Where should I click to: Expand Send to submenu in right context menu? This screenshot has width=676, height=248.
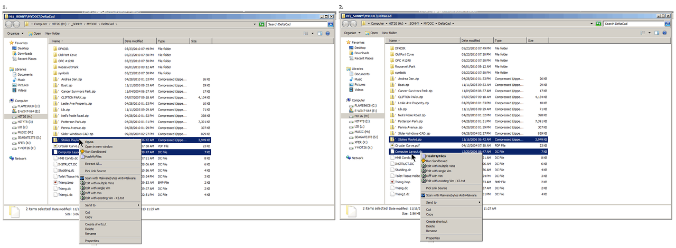click(450, 202)
